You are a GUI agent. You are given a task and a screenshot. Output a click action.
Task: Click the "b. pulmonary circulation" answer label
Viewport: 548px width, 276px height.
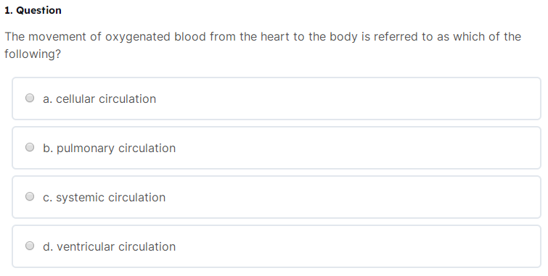[109, 148]
